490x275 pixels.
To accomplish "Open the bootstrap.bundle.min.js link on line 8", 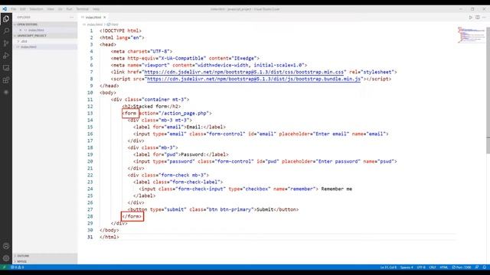I will pyautogui.click(x=253, y=79).
